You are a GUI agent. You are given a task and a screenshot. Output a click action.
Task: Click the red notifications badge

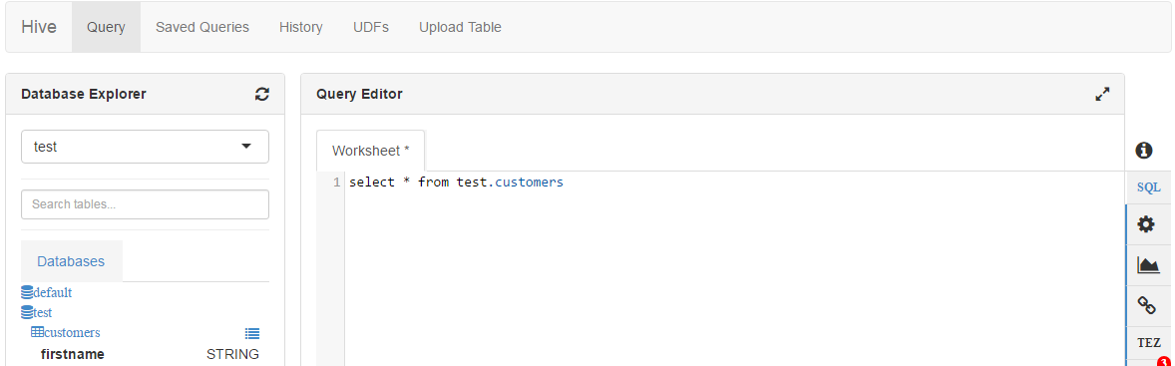pyautogui.click(x=1162, y=361)
